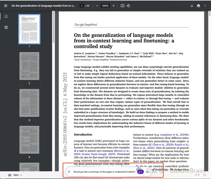Open the Gemini Team Google, 2023 citation
The image size is (211, 179).
[98, 154]
